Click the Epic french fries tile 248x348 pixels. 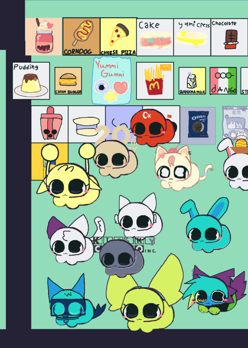point(155,81)
